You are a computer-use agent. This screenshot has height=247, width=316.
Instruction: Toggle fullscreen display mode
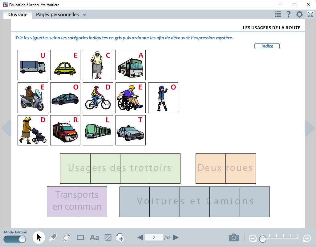tap(310, 14)
